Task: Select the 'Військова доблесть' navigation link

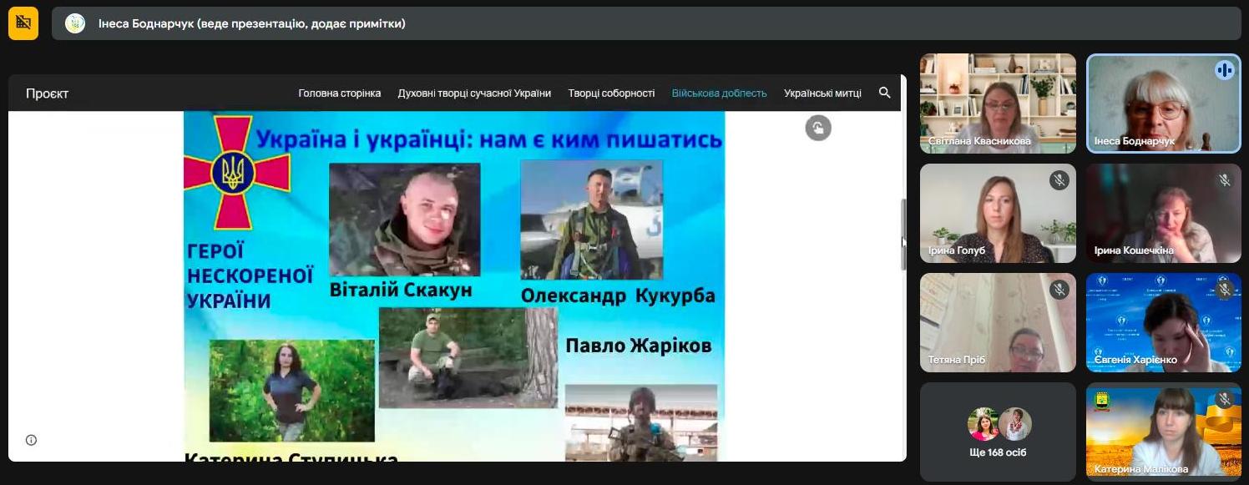Action: pyautogui.click(x=719, y=93)
